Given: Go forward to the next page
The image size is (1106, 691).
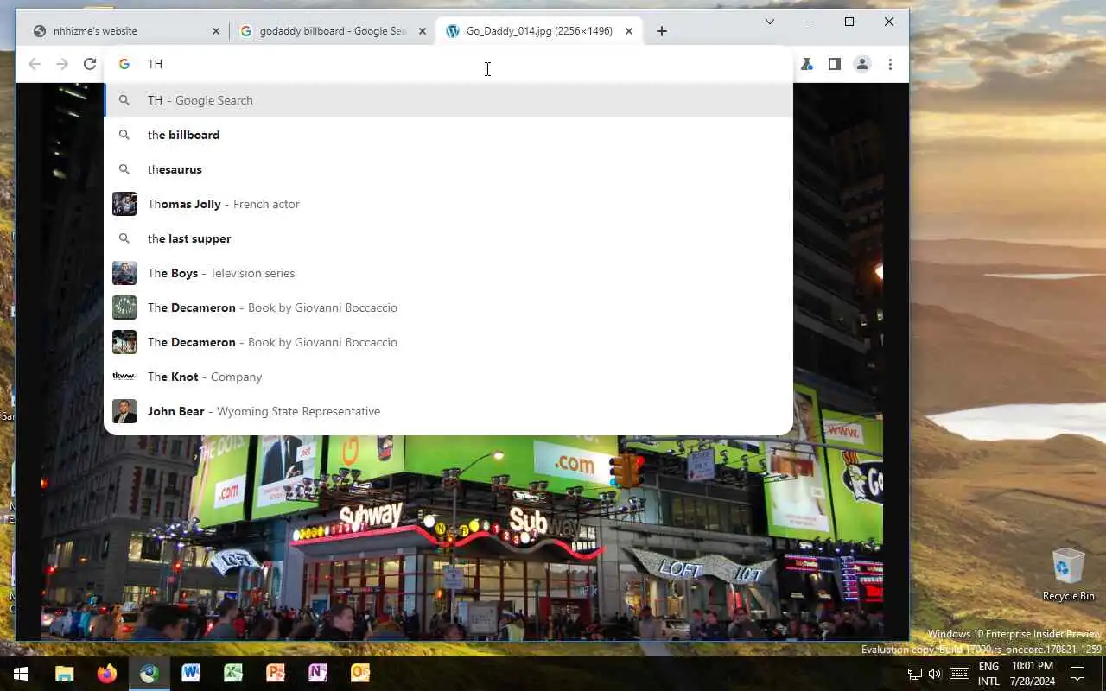Looking at the screenshot, I should tap(62, 64).
